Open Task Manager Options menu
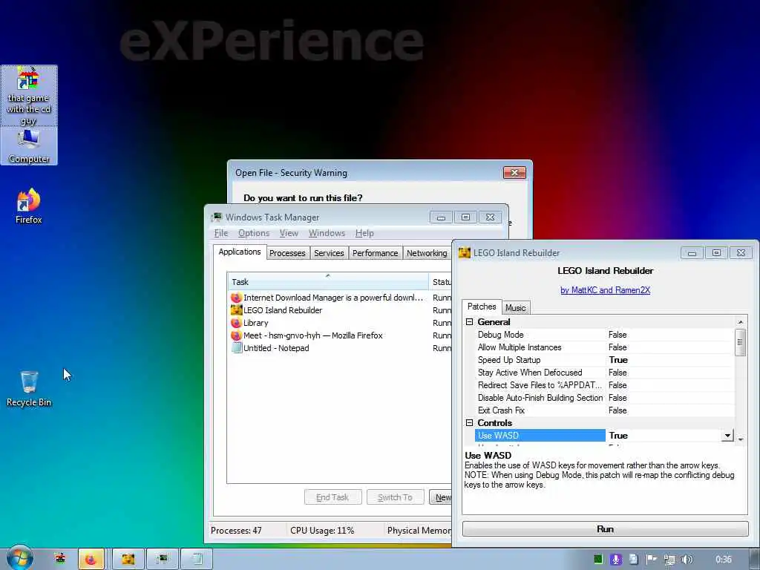Image resolution: width=760 pixels, height=570 pixels. coord(254,233)
